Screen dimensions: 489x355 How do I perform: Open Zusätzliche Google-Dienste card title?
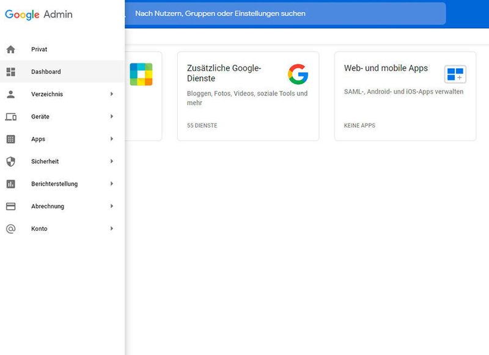(x=224, y=73)
